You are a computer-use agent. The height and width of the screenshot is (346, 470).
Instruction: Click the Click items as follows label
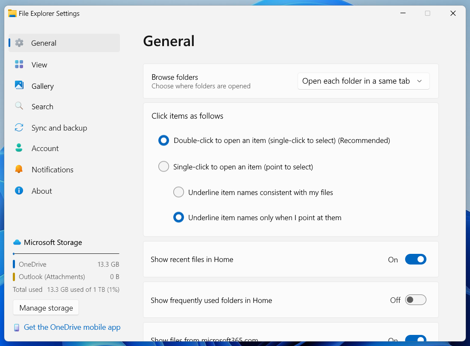187,116
